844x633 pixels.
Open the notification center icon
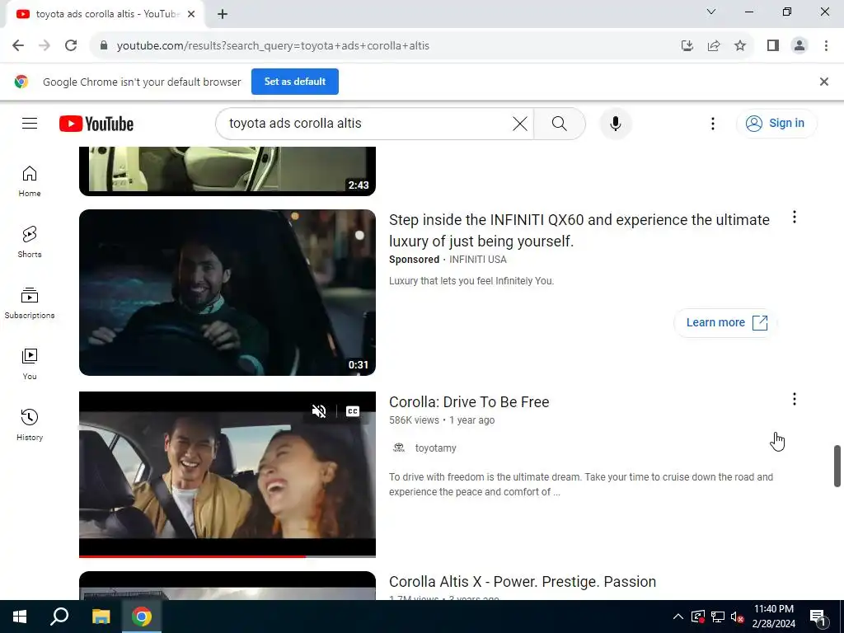coord(818,617)
